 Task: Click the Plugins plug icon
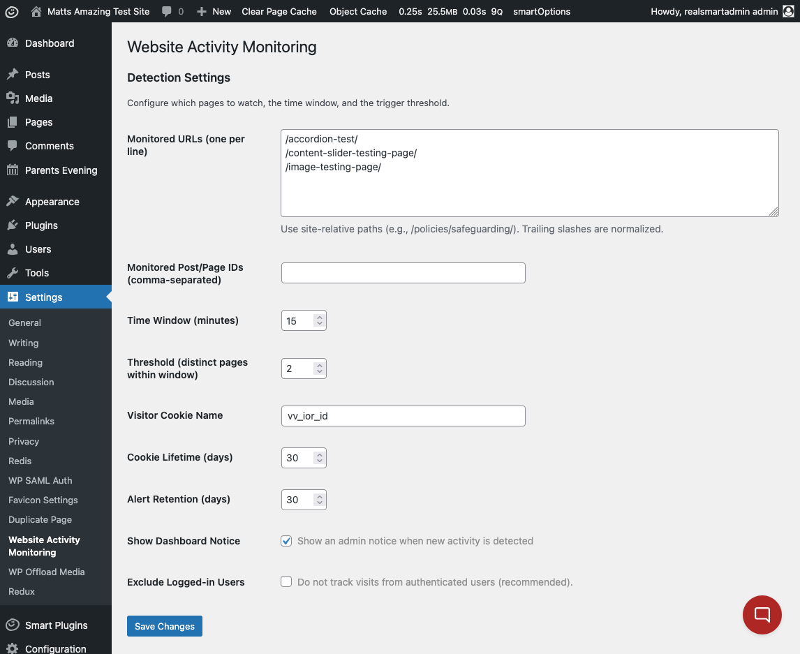pyautogui.click(x=13, y=225)
